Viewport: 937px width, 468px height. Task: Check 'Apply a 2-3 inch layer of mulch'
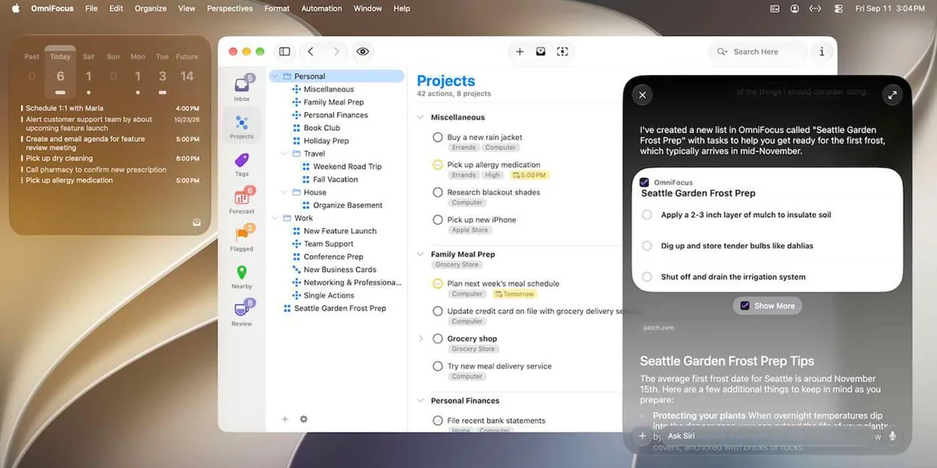647,214
